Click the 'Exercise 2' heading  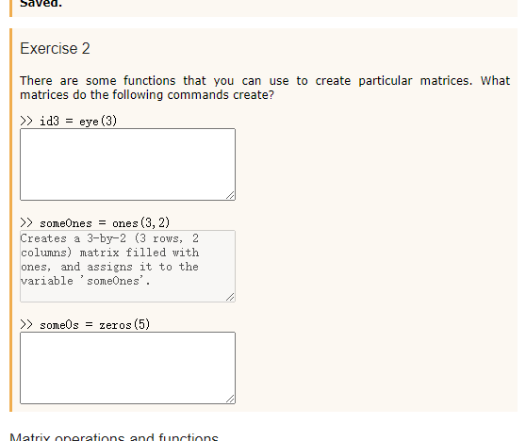click(55, 49)
